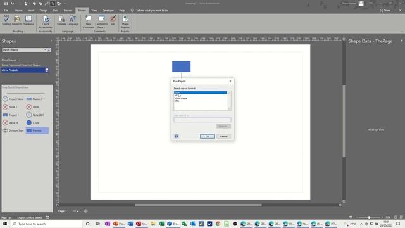Select the Project Node shape
This screenshot has height=228, width=405.
(x=13, y=99)
